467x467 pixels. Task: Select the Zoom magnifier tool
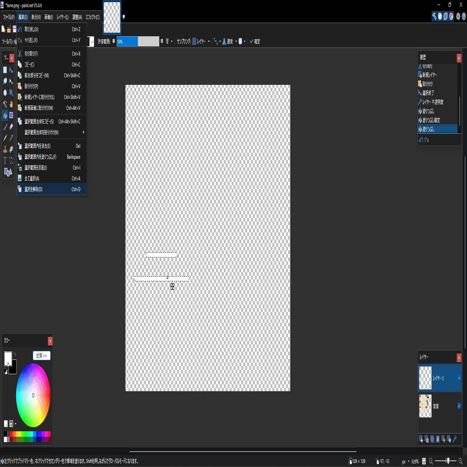click(11, 93)
